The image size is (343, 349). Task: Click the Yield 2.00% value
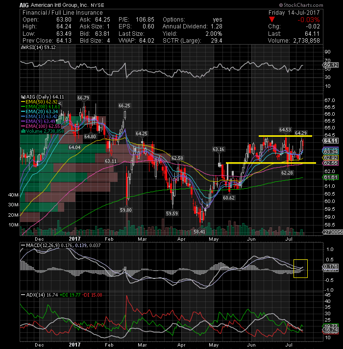click(214, 34)
